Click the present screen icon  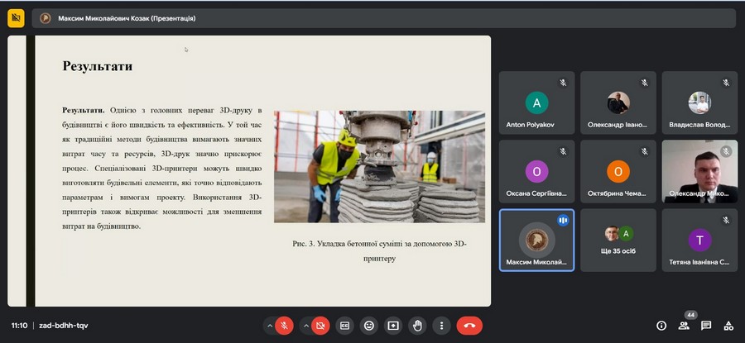(393, 326)
